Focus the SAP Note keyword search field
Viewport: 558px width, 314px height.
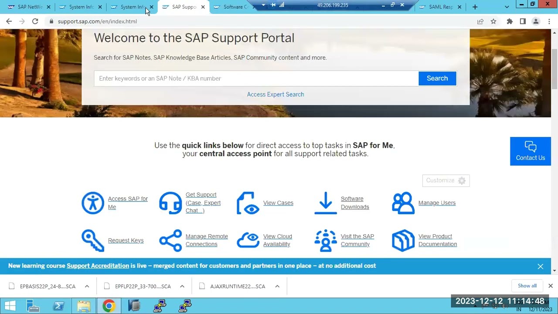pyautogui.click(x=256, y=78)
